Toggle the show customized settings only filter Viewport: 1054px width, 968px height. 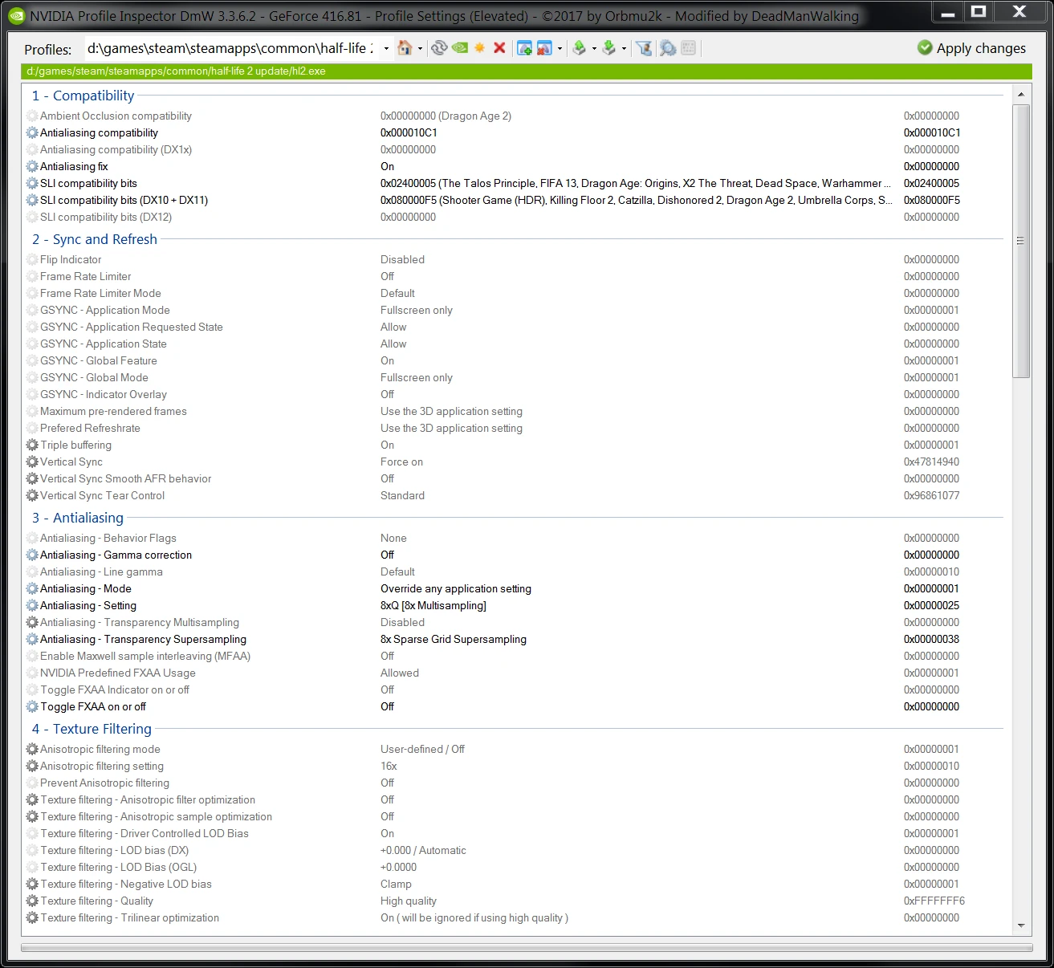(644, 48)
